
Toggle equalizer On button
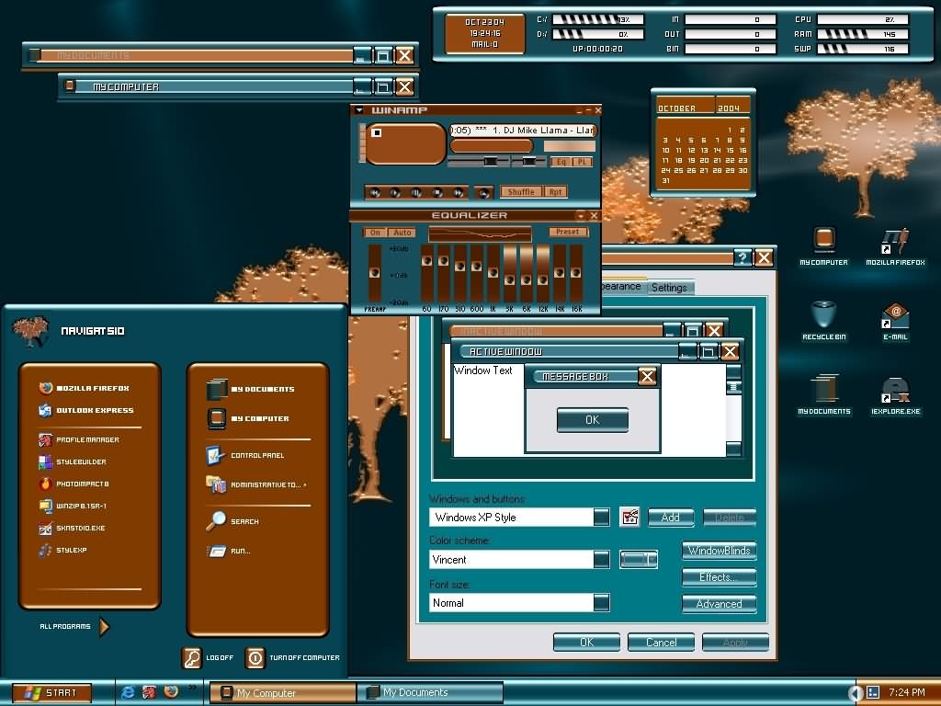375,233
